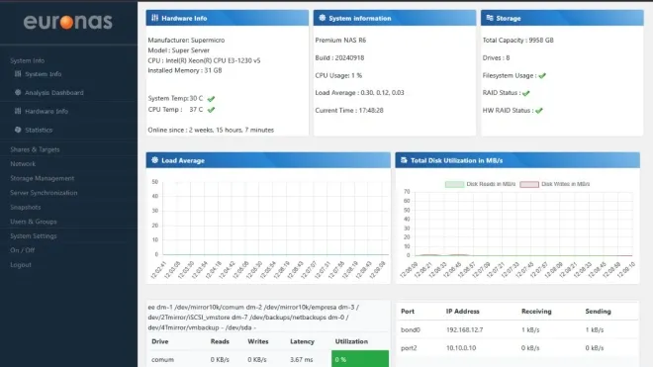Click the Logout link

(x=21, y=264)
